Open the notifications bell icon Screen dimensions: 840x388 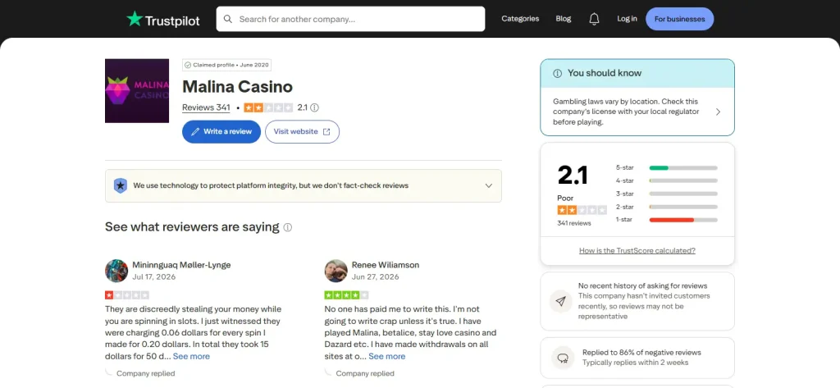(594, 19)
